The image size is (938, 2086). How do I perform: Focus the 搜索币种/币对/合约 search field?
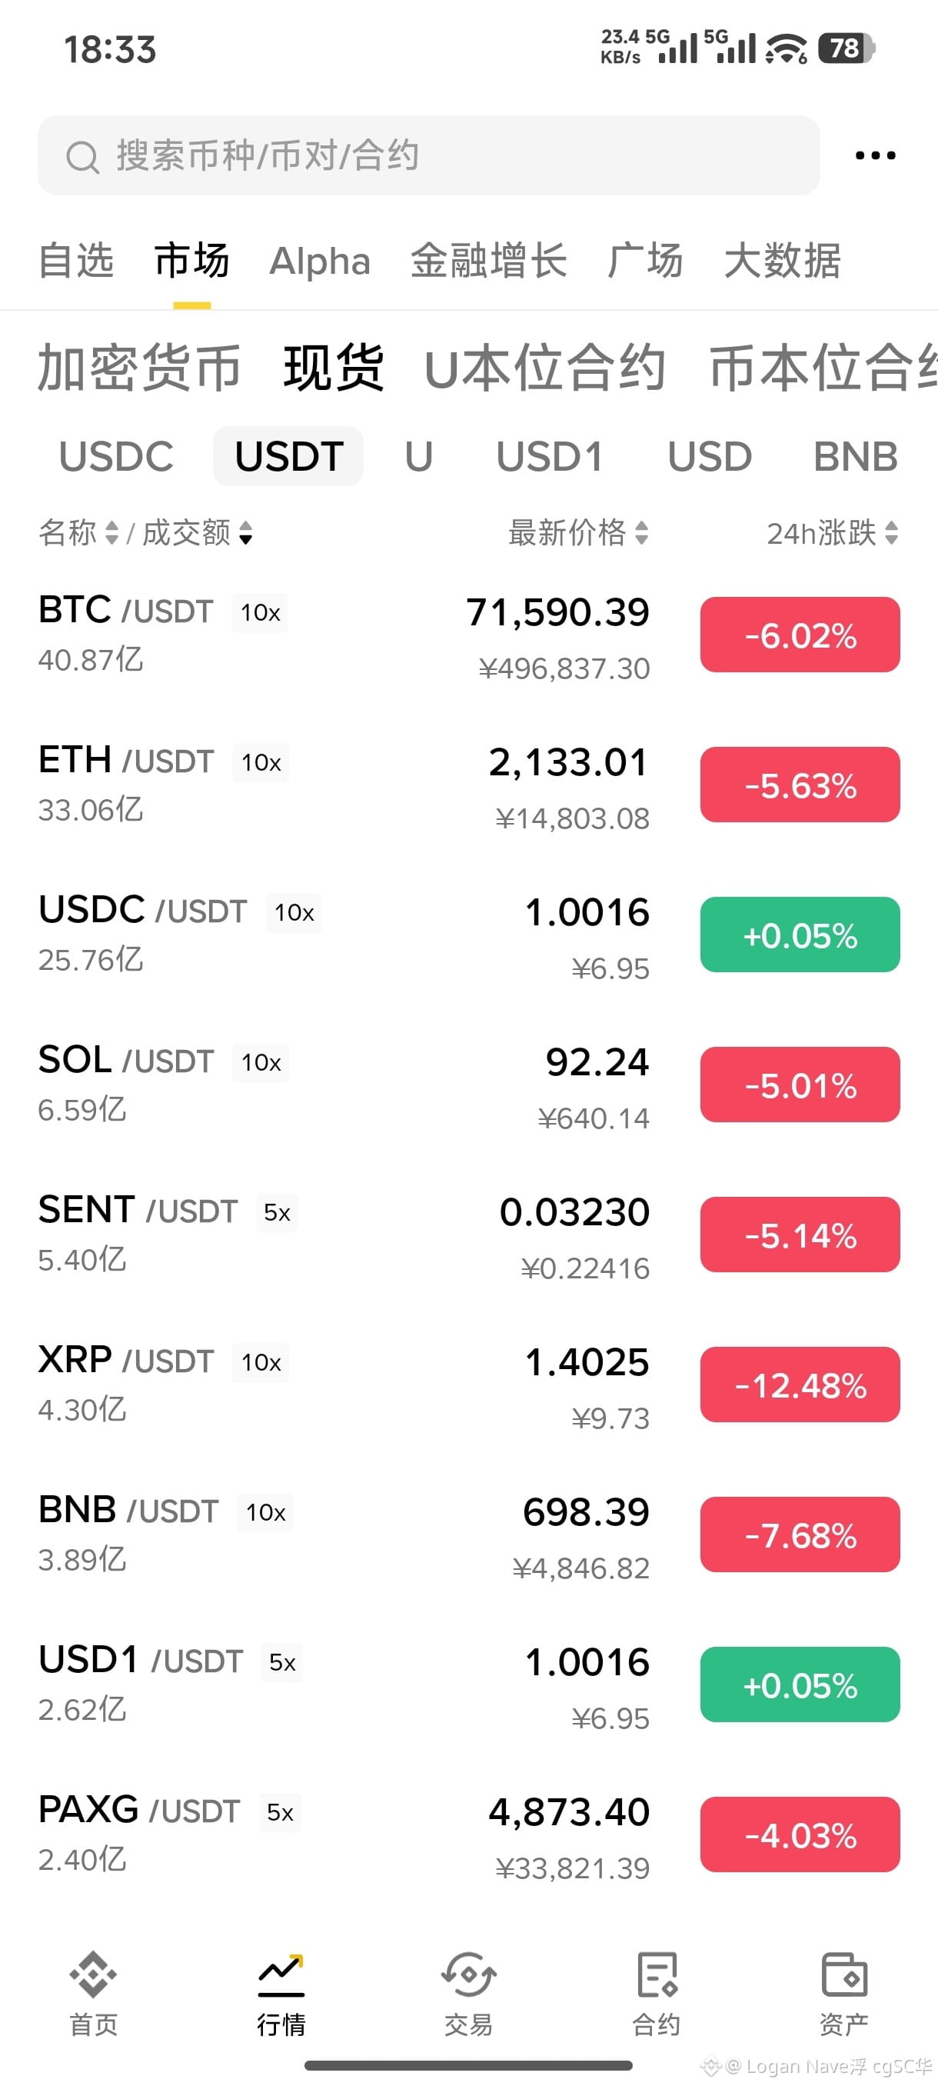(x=429, y=155)
